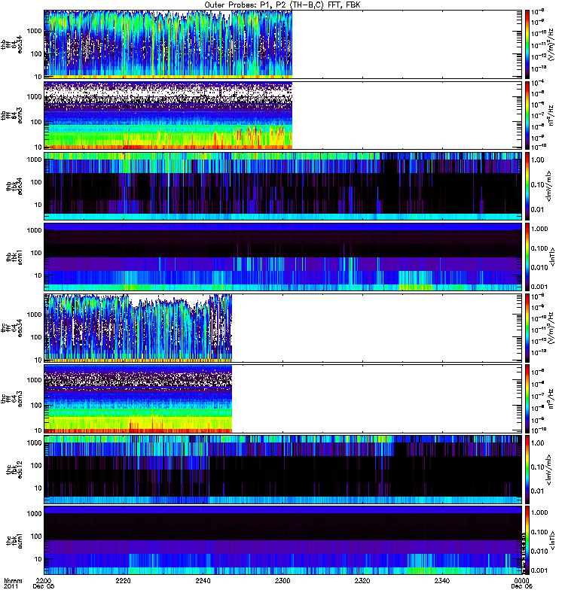Click the (V/m)²/Hz units label of thb edc34 color bar
The height and width of the screenshot is (602, 565).
point(551,44)
